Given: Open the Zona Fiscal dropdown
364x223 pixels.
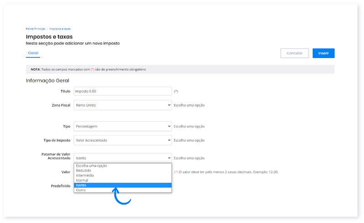Looking at the screenshot, I should [122, 105].
